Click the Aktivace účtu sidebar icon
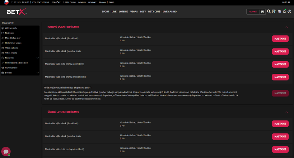 [2, 28]
